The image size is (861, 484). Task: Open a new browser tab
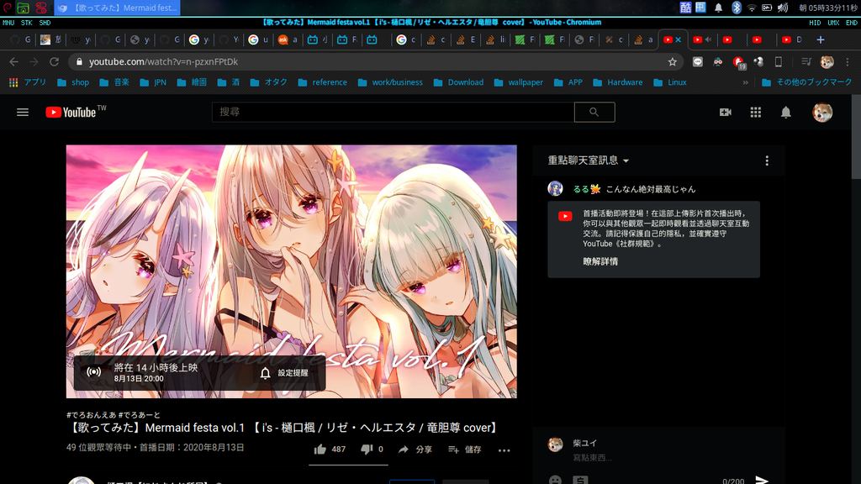pyautogui.click(x=821, y=39)
